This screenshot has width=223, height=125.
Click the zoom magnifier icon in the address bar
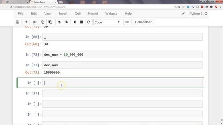tap(175, 7)
